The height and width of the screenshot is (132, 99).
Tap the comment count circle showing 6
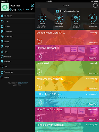pyautogui.click(x=39, y=41)
